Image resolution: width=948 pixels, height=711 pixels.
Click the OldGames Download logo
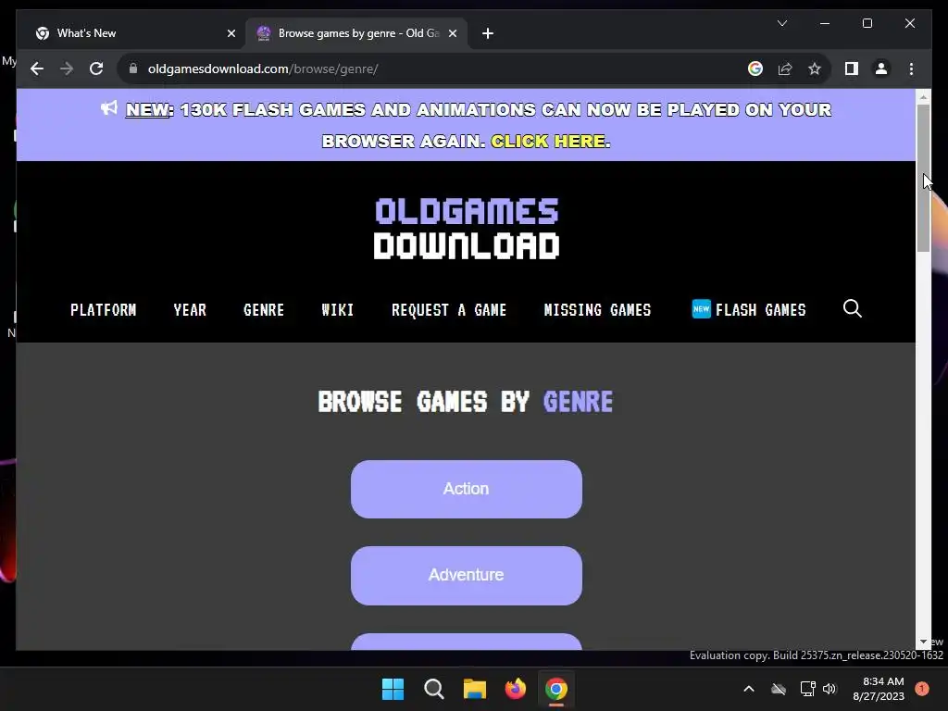point(467,229)
